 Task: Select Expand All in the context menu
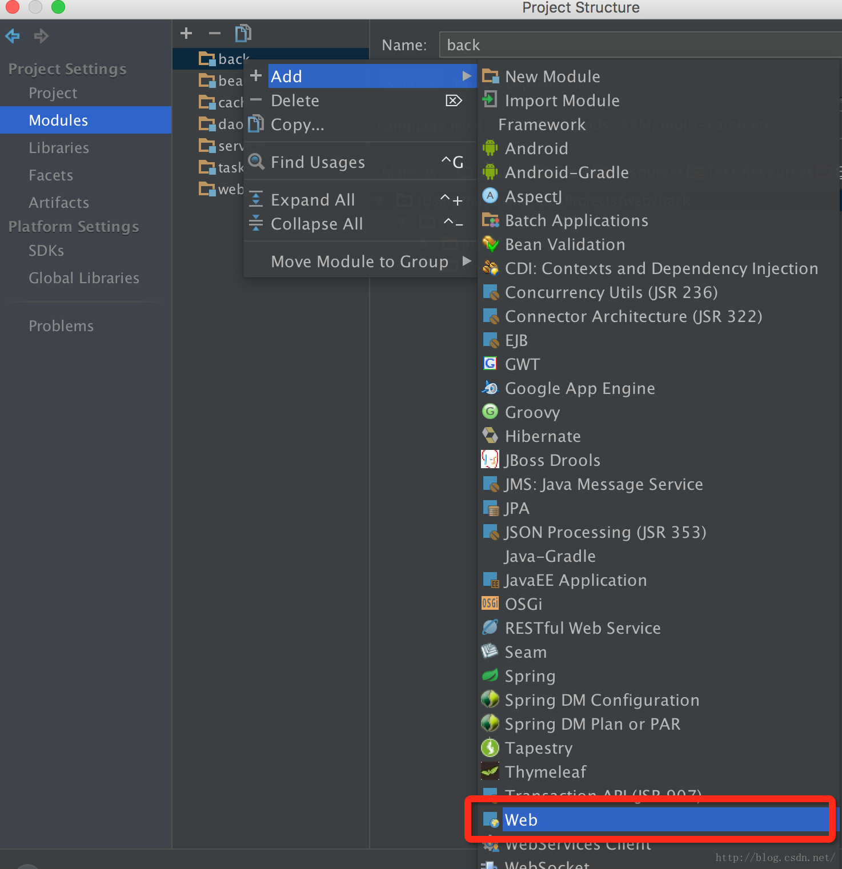pos(360,200)
